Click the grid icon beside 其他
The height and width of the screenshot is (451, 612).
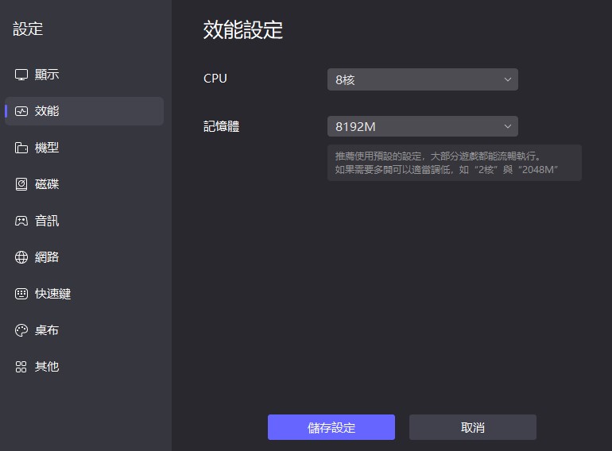(x=21, y=367)
